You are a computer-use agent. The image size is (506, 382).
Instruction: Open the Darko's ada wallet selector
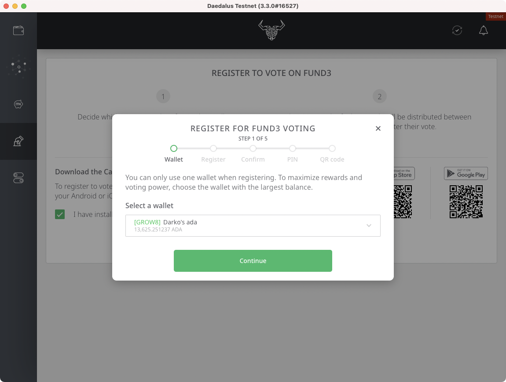tap(253, 225)
